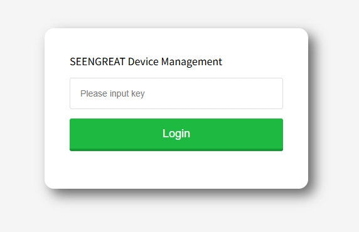Viewport: 359px width, 232px height.
Task: Place cursor in the key entry box
Action: coord(176,93)
